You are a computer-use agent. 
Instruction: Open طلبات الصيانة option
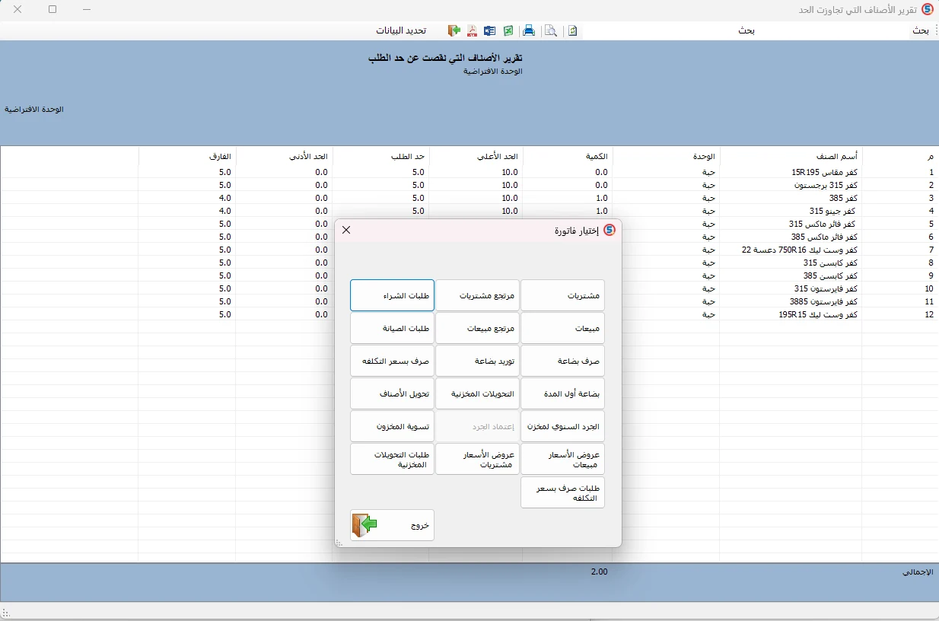pyautogui.click(x=392, y=328)
